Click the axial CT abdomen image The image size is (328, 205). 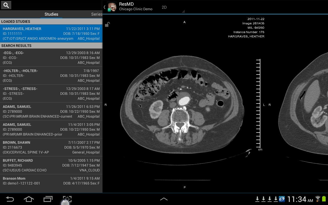(182, 105)
